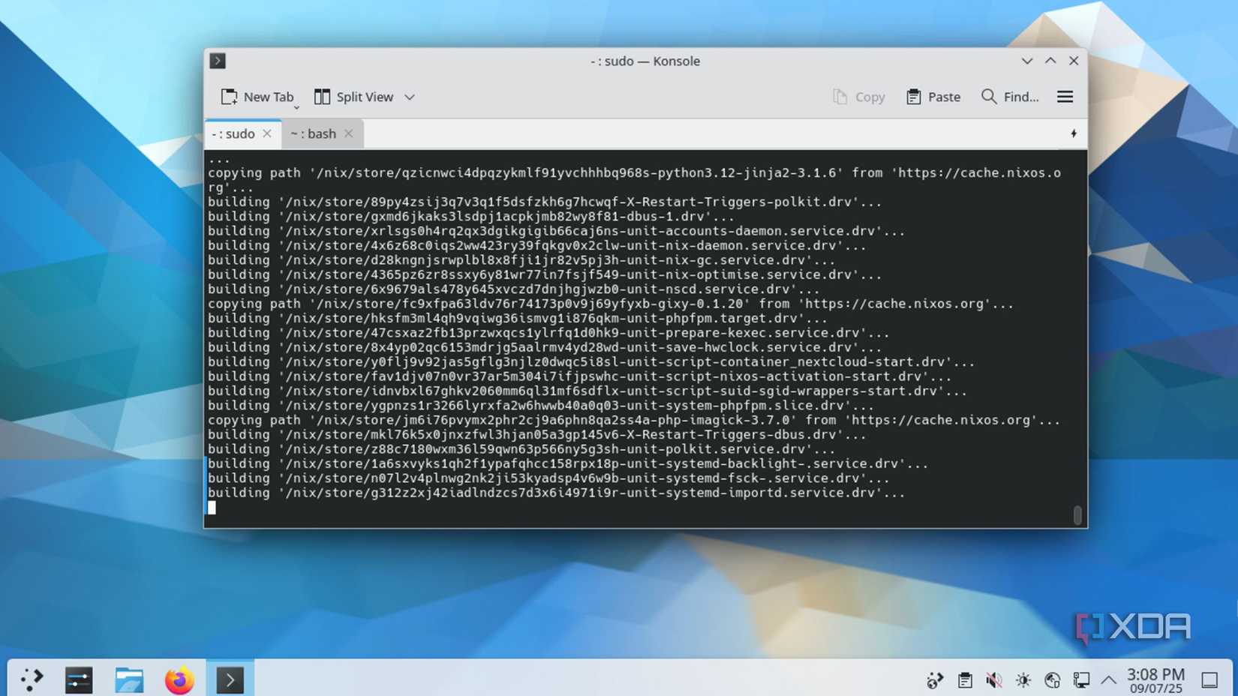
Task: Open the KDE application launcher
Action: tap(30, 679)
